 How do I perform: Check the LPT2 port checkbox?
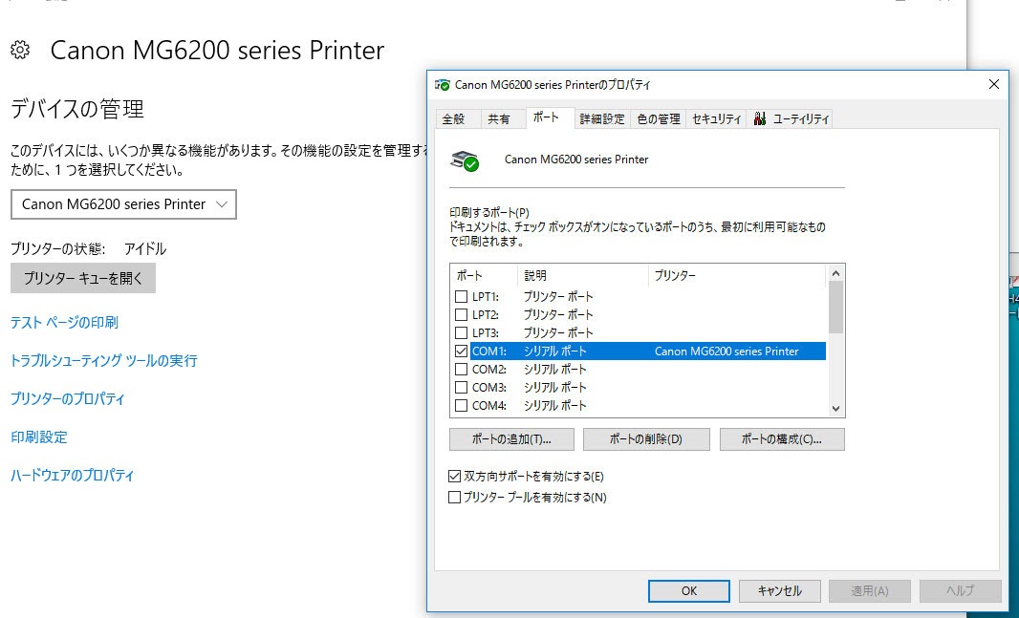tap(461, 315)
